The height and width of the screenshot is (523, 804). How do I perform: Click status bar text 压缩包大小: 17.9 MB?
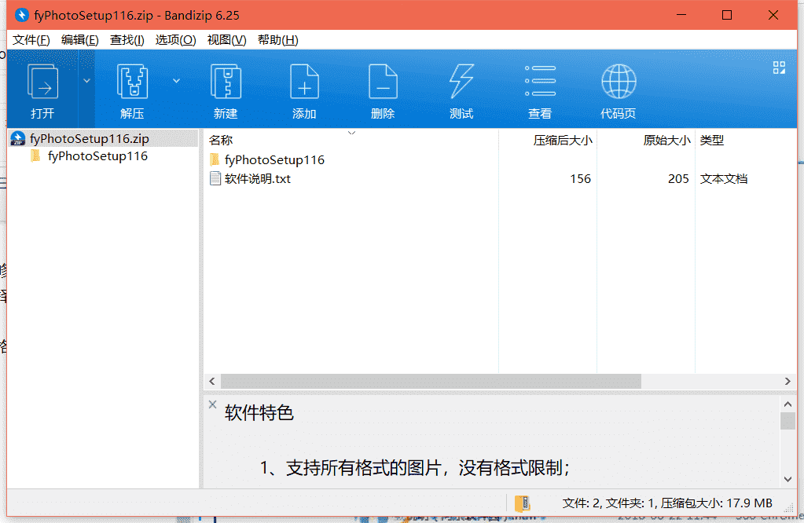pos(716,503)
